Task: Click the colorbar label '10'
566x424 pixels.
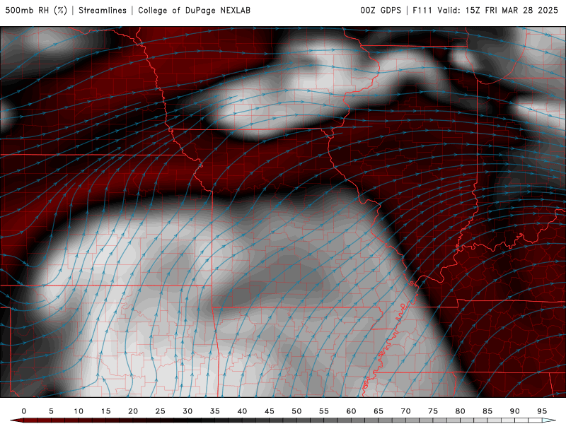Action: pyautogui.click(x=79, y=411)
